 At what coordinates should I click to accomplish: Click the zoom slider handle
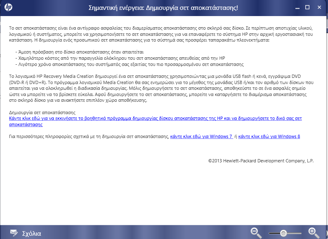[283, 233]
